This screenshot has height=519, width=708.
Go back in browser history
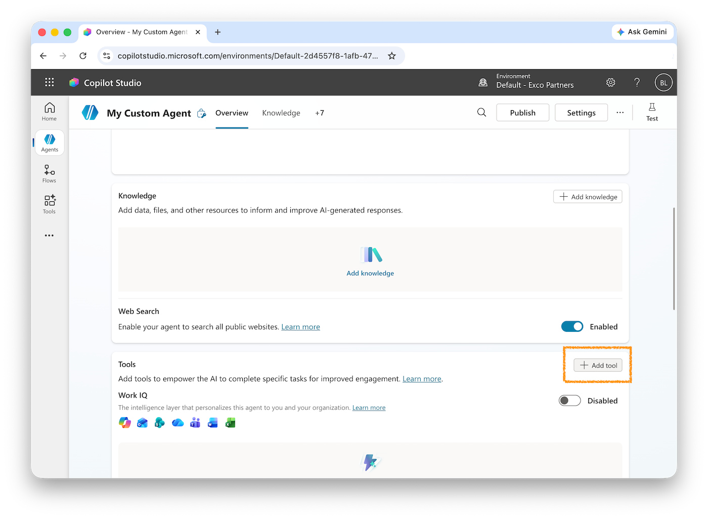(x=43, y=56)
